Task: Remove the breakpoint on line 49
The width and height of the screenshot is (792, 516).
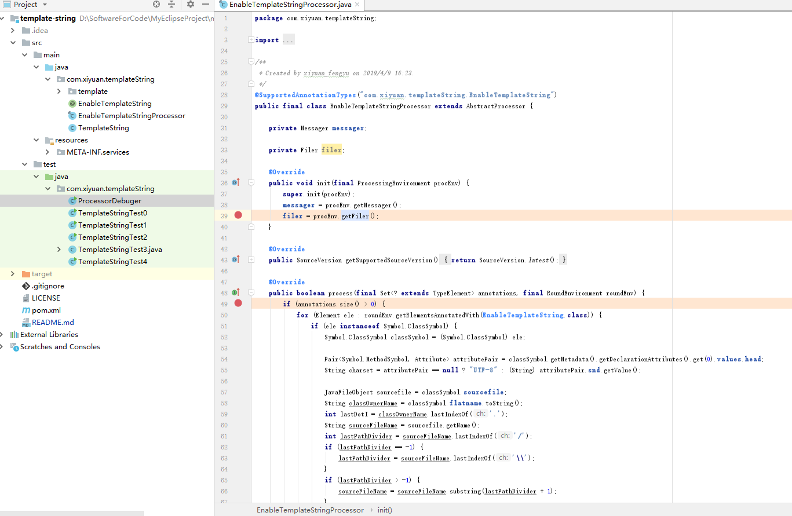Action: pos(238,303)
